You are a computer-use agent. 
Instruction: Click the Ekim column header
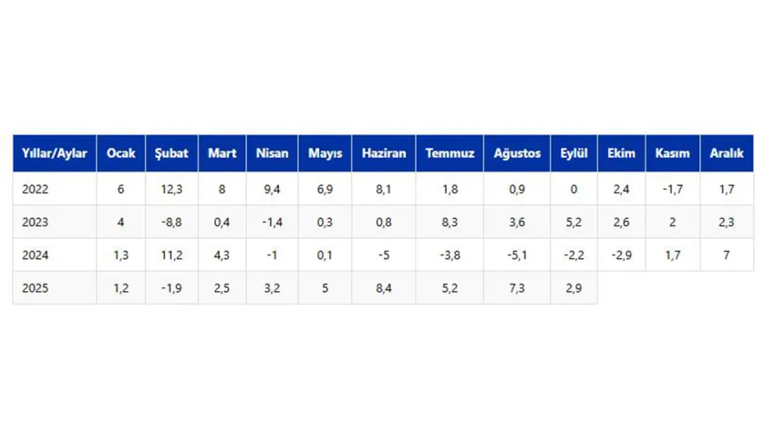click(x=621, y=153)
